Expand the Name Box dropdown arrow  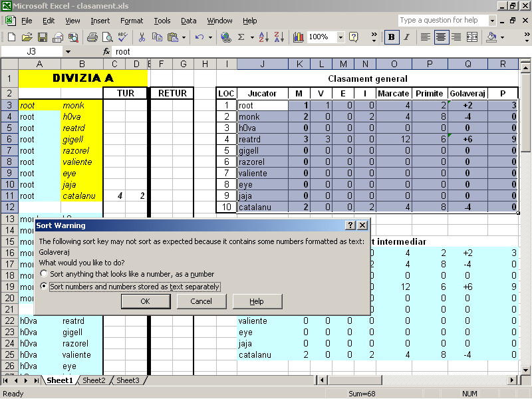pos(68,51)
